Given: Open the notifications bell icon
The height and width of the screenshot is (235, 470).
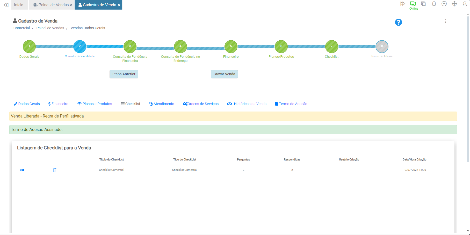Looking at the screenshot, I should point(434,4).
